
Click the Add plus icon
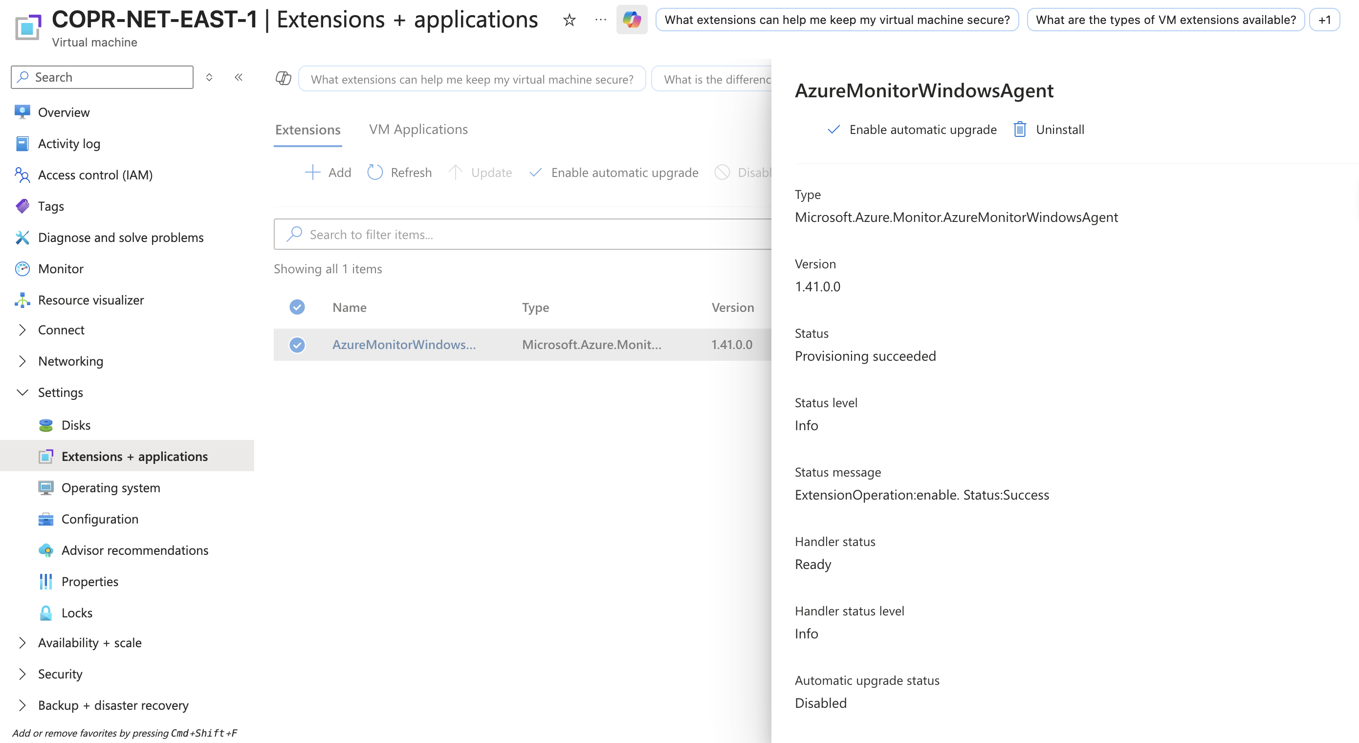(x=312, y=172)
